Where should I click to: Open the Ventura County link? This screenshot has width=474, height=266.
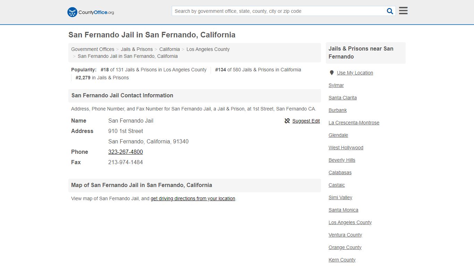[345, 235]
